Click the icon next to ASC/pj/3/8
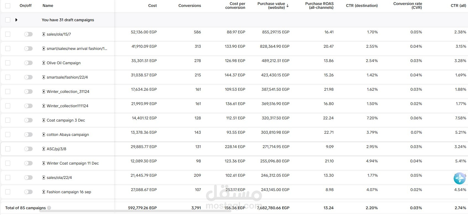The height and width of the screenshot is (215, 468). click(x=44, y=149)
